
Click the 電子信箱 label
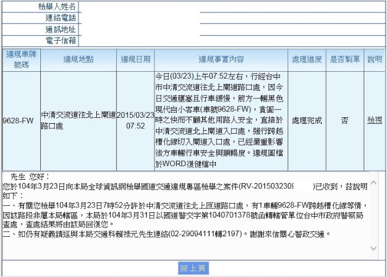pyautogui.click(x=60, y=41)
